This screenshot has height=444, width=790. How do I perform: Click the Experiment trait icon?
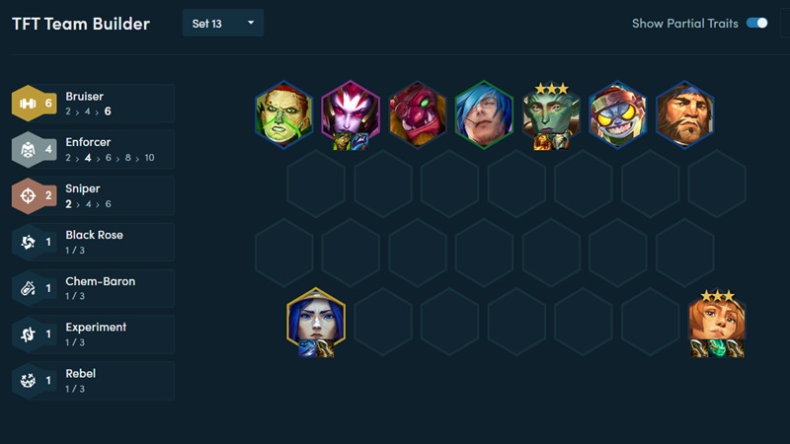[28, 334]
